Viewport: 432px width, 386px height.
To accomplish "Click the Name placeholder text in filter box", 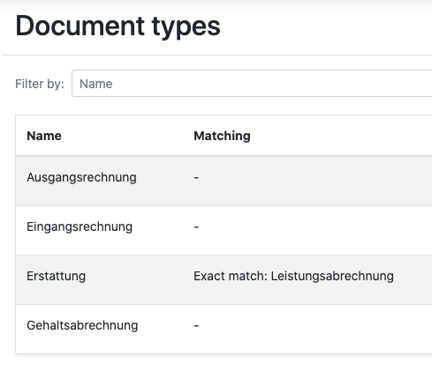I will point(96,84).
